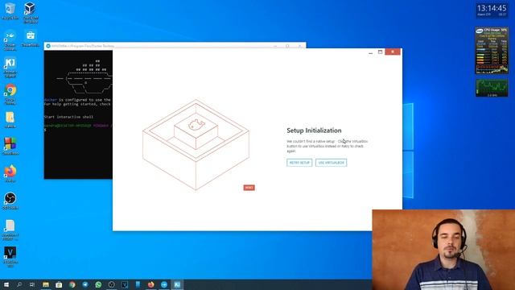The height and width of the screenshot is (290, 515).
Task: Click the desktop clock gadget
Action: click(x=492, y=10)
